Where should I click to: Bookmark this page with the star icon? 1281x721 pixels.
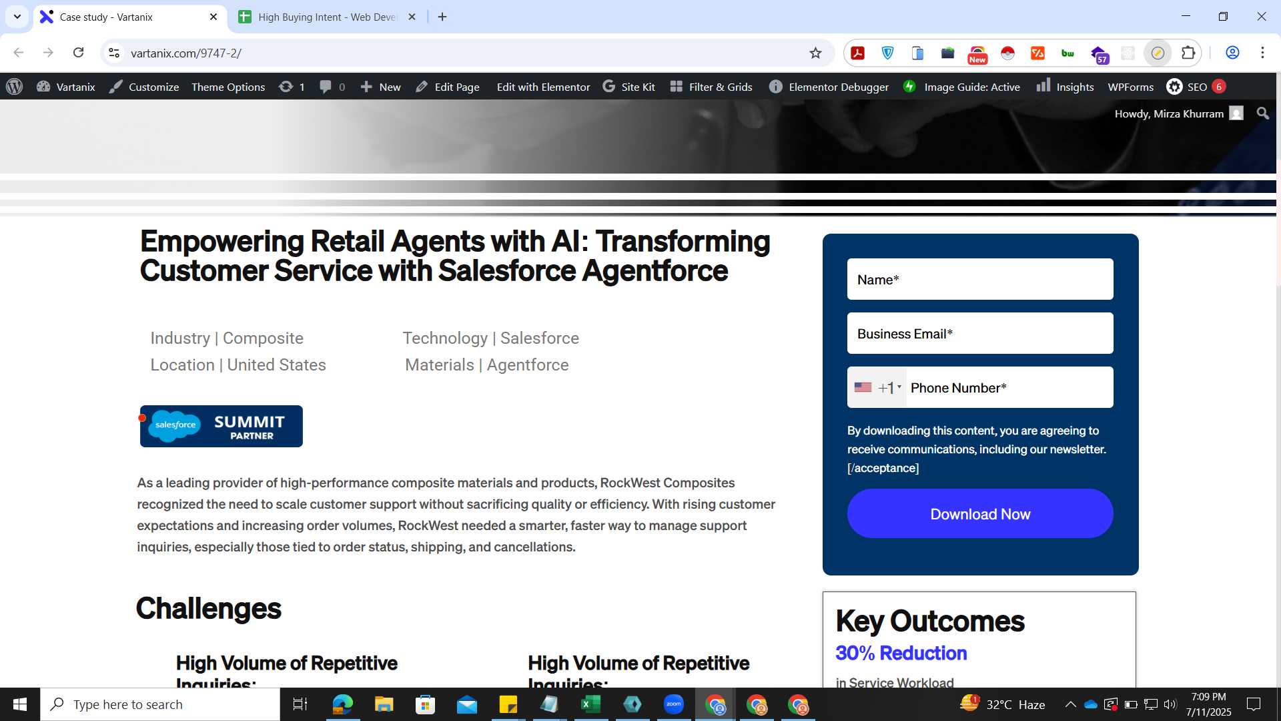pyautogui.click(x=815, y=53)
